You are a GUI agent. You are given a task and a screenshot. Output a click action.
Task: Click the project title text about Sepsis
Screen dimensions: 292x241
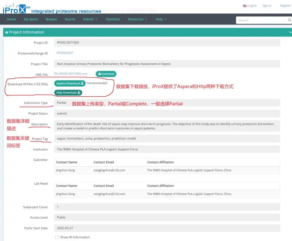pos(114,64)
